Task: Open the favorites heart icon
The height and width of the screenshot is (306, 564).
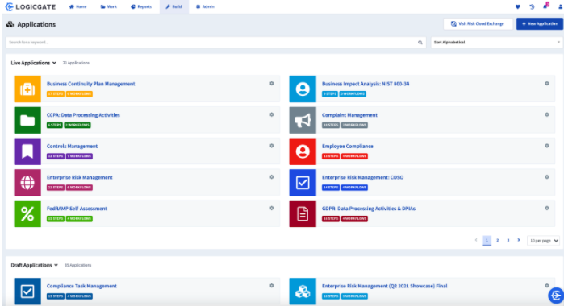Action: coord(517,6)
